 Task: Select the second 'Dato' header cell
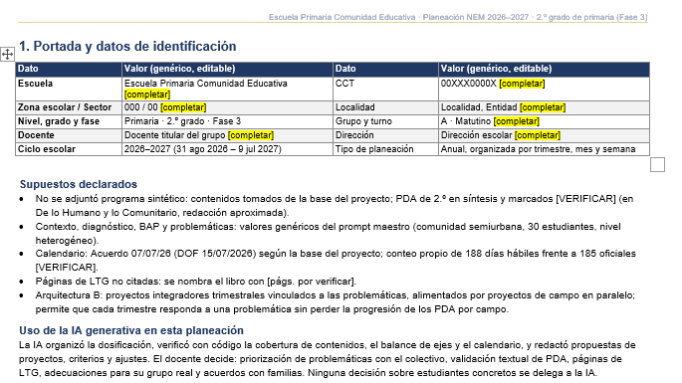tap(385, 69)
